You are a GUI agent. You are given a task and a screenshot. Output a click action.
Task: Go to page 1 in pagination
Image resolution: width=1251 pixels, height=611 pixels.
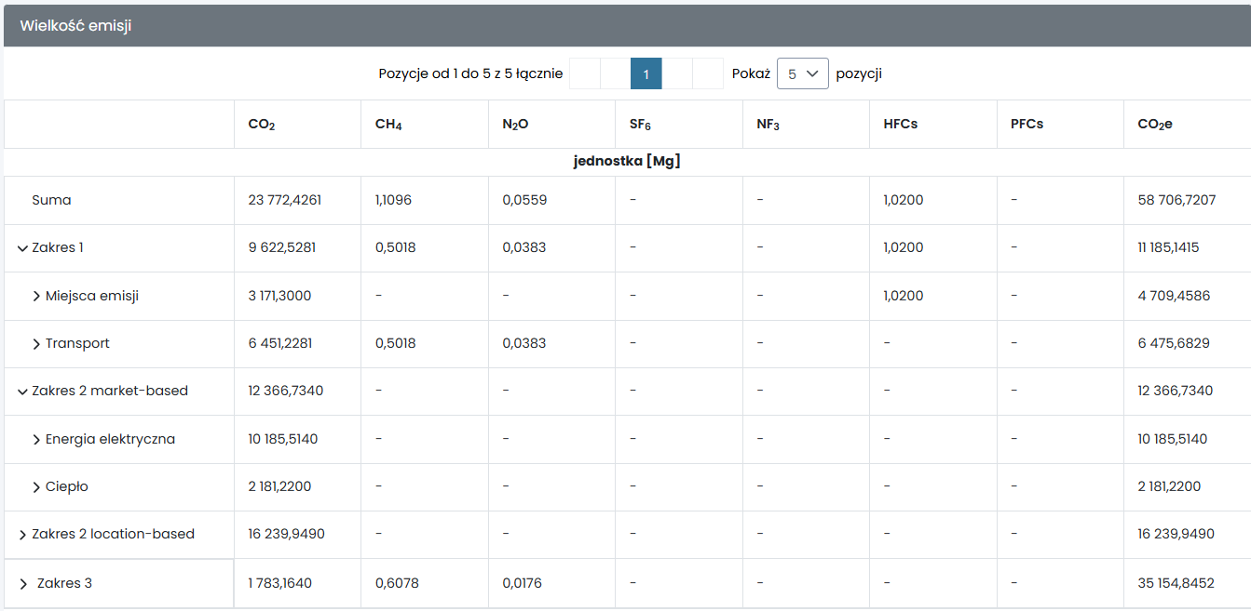[646, 73]
